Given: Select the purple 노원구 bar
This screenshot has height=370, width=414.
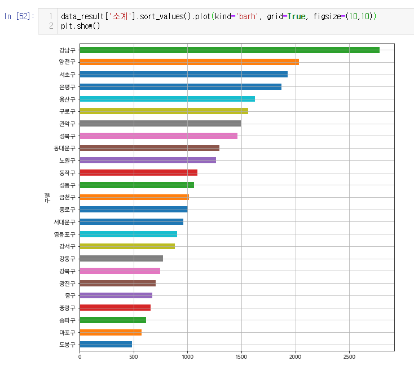Looking at the screenshot, I should click(147, 160).
